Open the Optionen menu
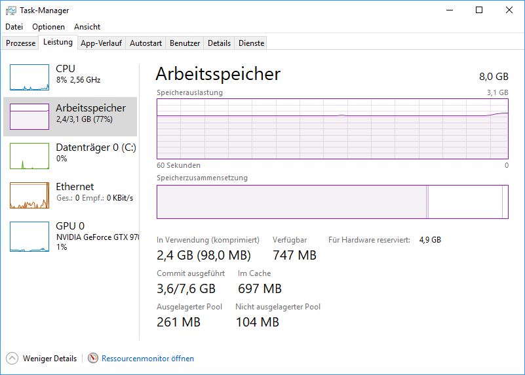The height and width of the screenshot is (375, 525). pos(49,27)
